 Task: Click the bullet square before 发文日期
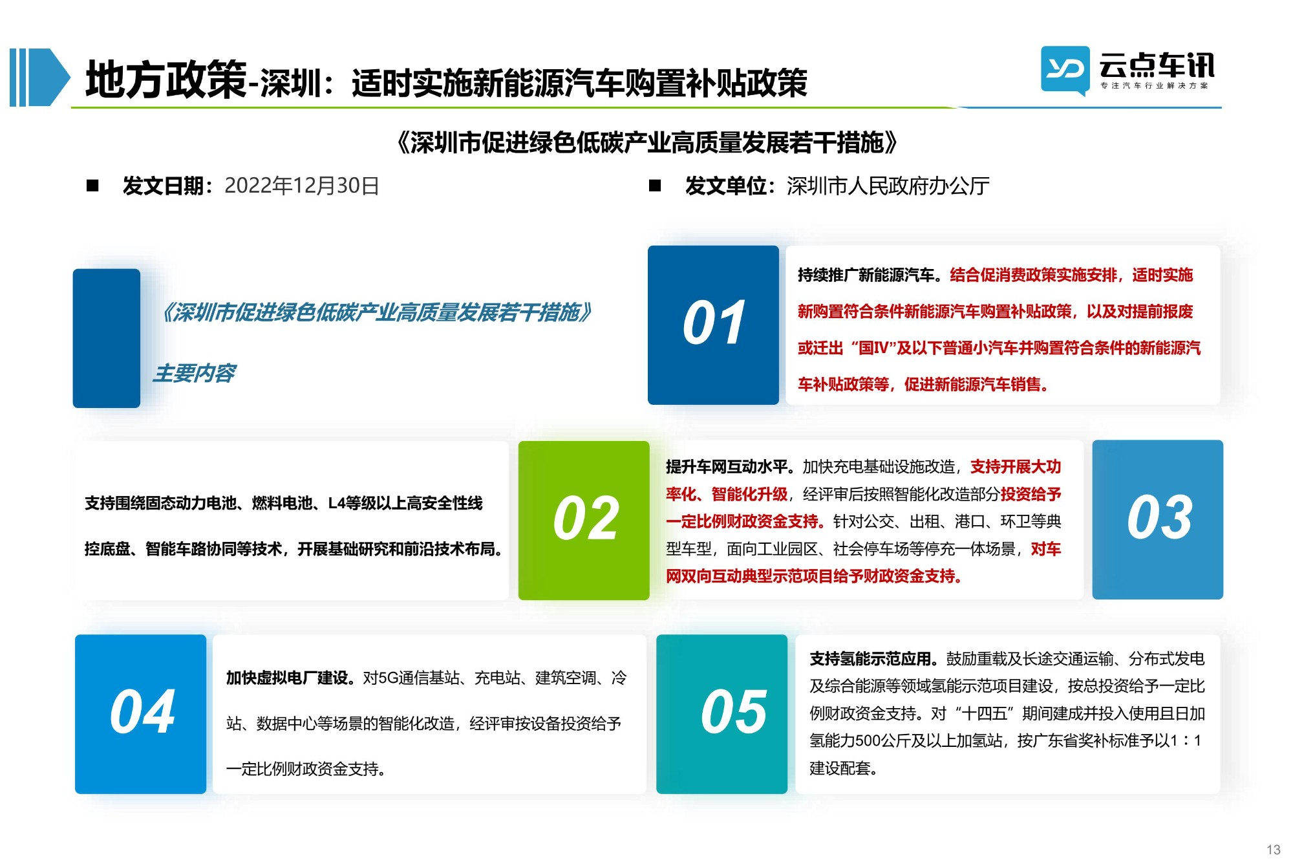92,186
